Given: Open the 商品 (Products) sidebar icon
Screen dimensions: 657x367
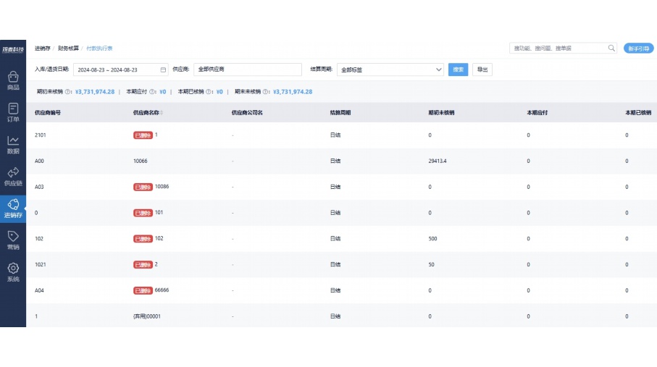Looking at the screenshot, I should [13, 78].
